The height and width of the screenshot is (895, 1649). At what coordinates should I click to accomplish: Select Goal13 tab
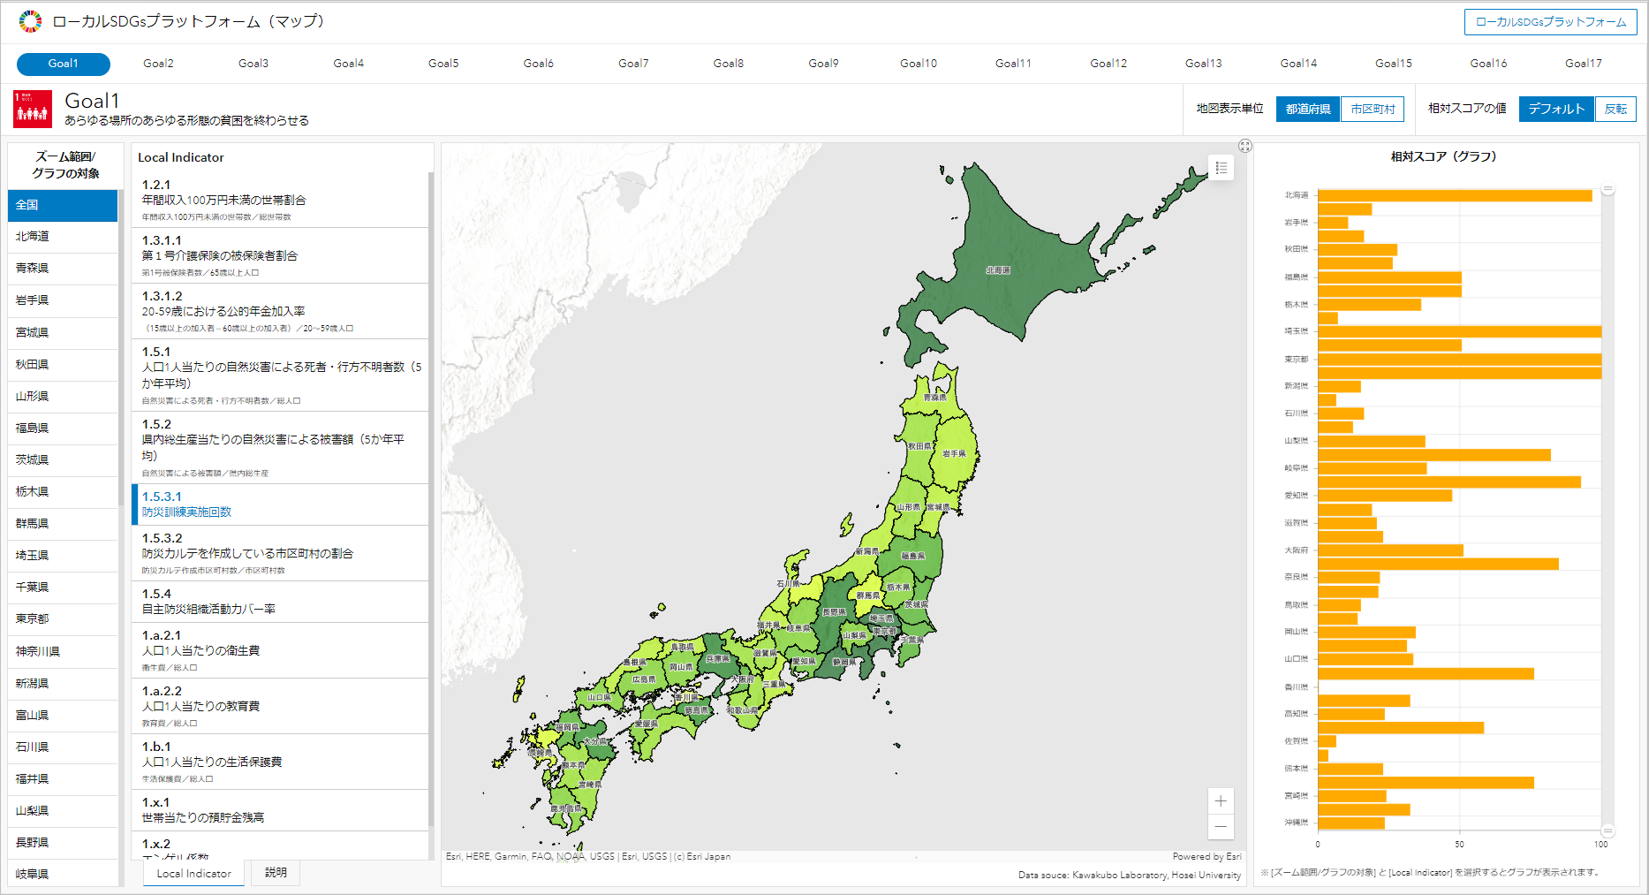[1203, 64]
